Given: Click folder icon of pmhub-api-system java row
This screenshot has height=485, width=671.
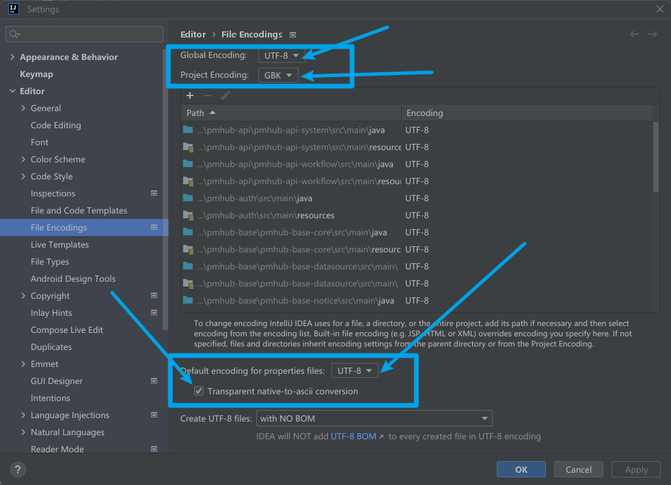Looking at the screenshot, I should [x=188, y=130].
